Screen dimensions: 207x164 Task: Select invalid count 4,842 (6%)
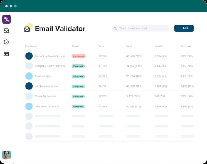click(161, 66)
